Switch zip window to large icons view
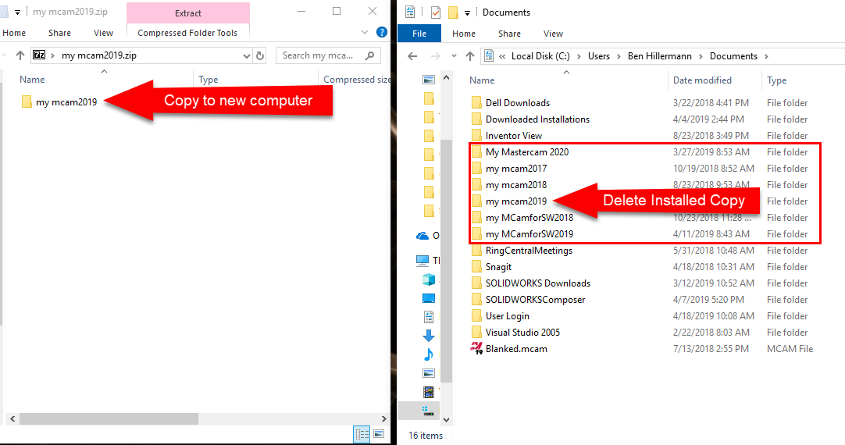Screen dimensions: 845x445 (379, 434)
